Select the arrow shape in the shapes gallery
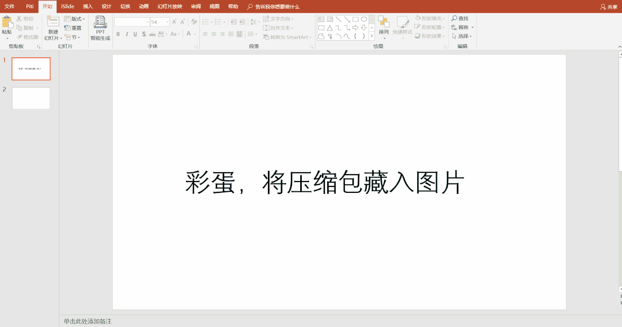 [x=355, y=28]
